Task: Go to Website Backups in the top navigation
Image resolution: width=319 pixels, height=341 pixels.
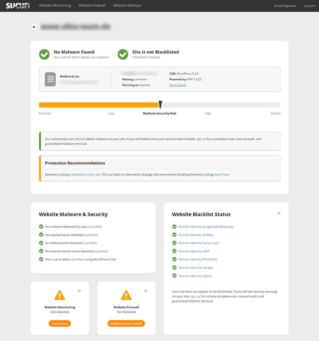Action: 127,6
